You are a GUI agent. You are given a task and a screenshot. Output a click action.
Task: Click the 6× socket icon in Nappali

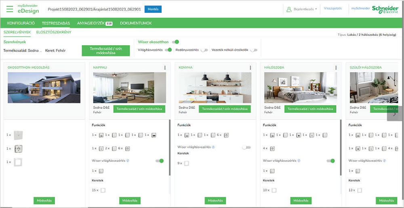(x=128, y=148)
